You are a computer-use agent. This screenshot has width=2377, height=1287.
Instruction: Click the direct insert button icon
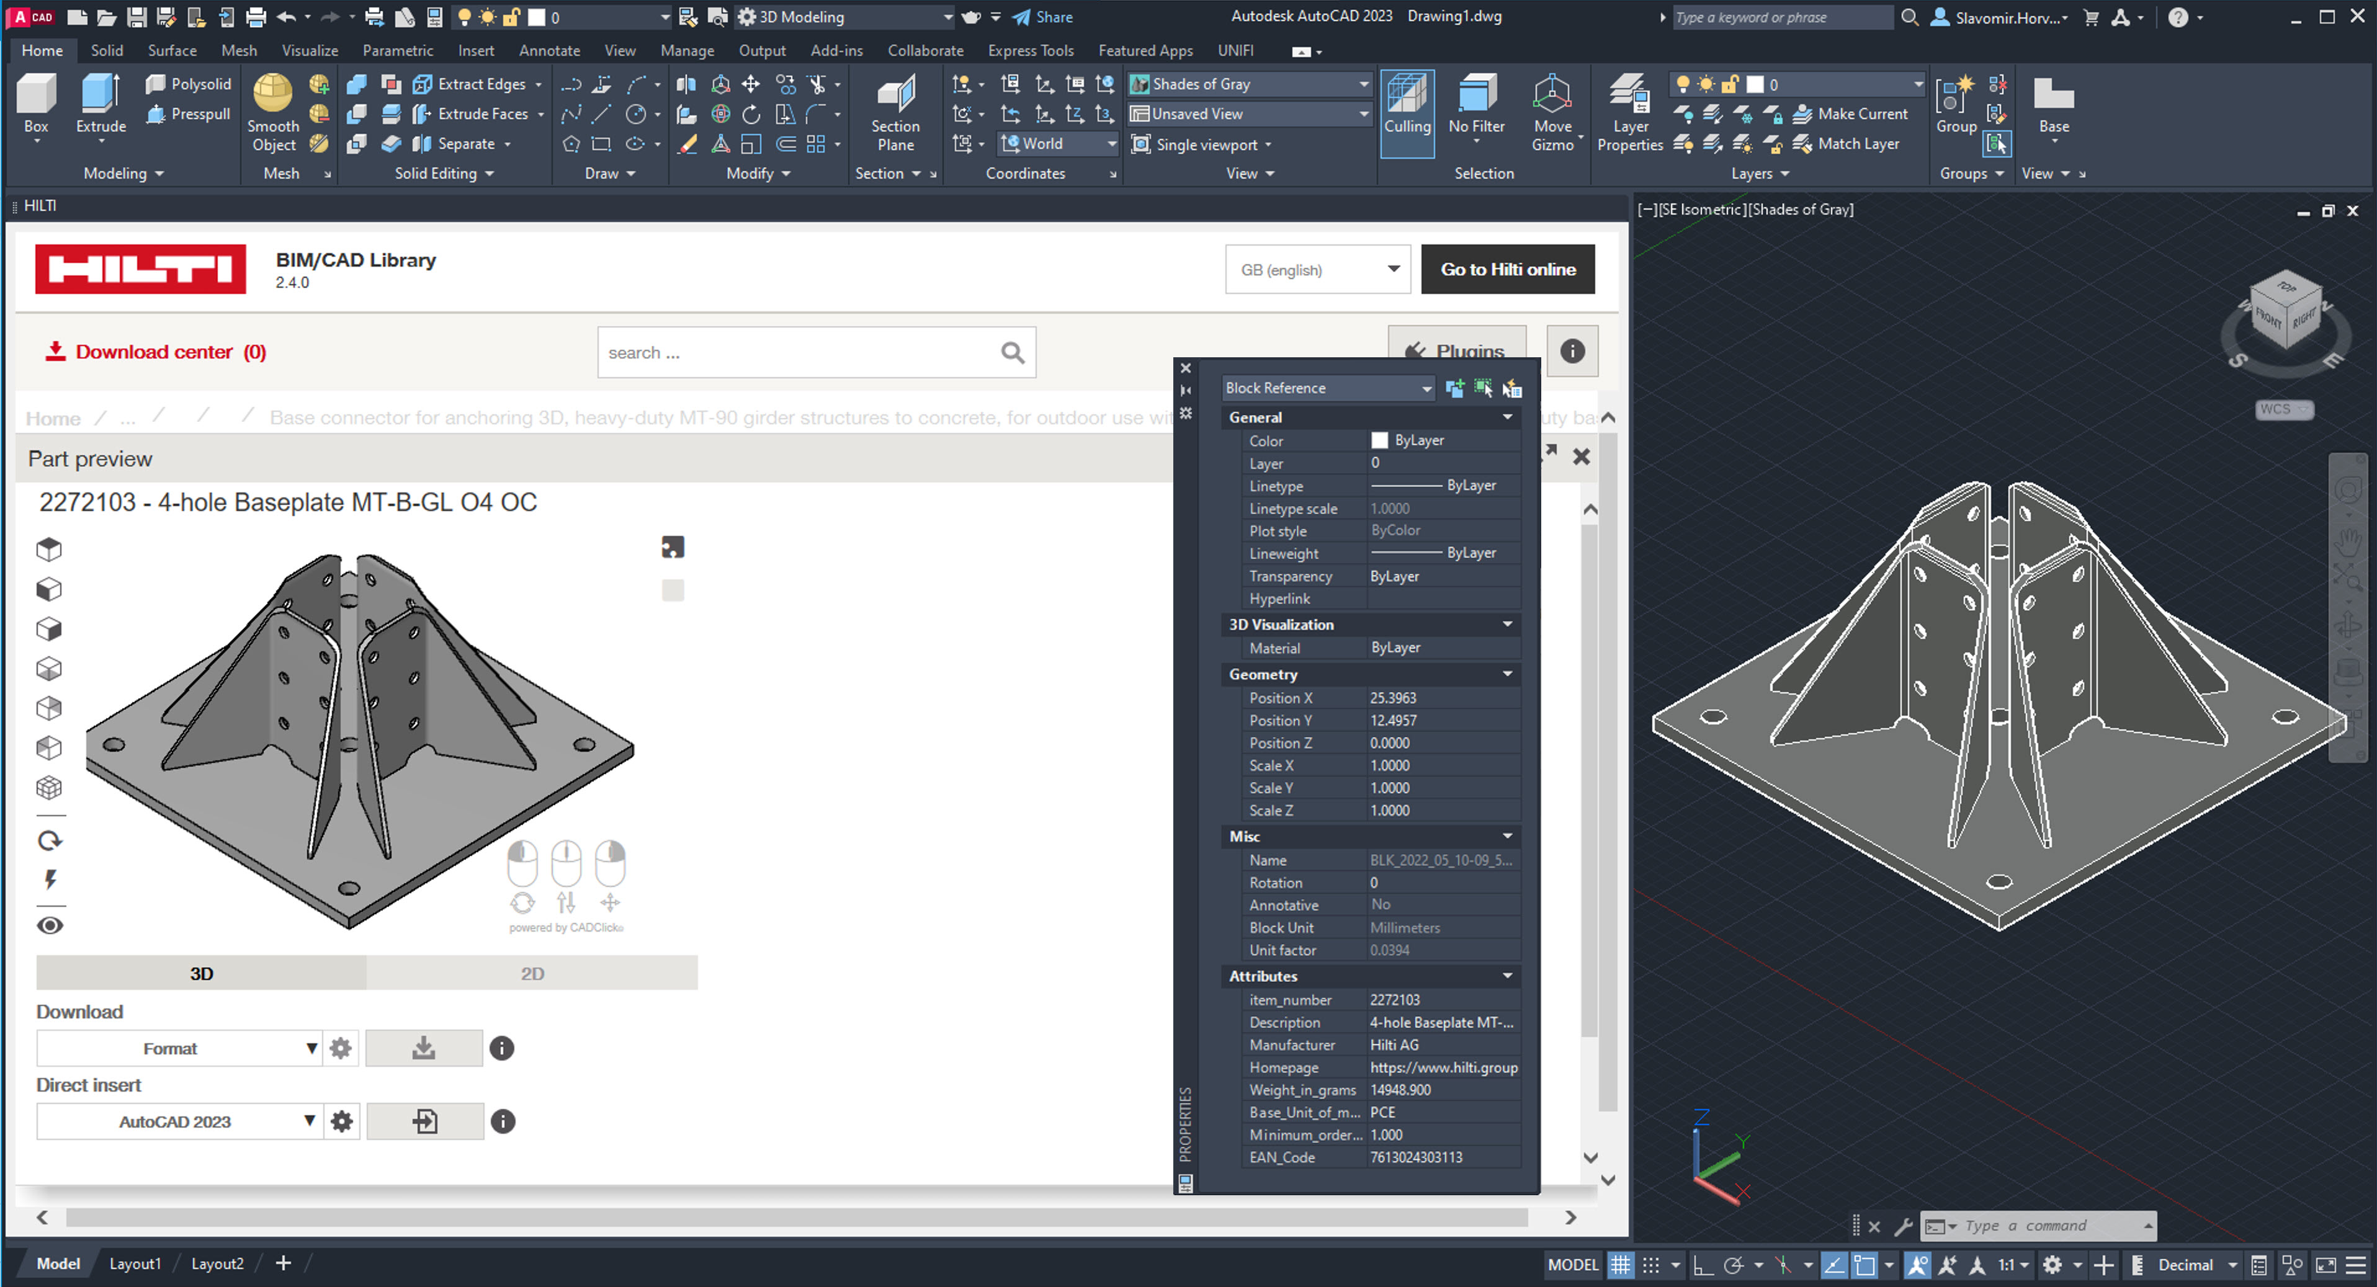click(x=424, y=1121)
